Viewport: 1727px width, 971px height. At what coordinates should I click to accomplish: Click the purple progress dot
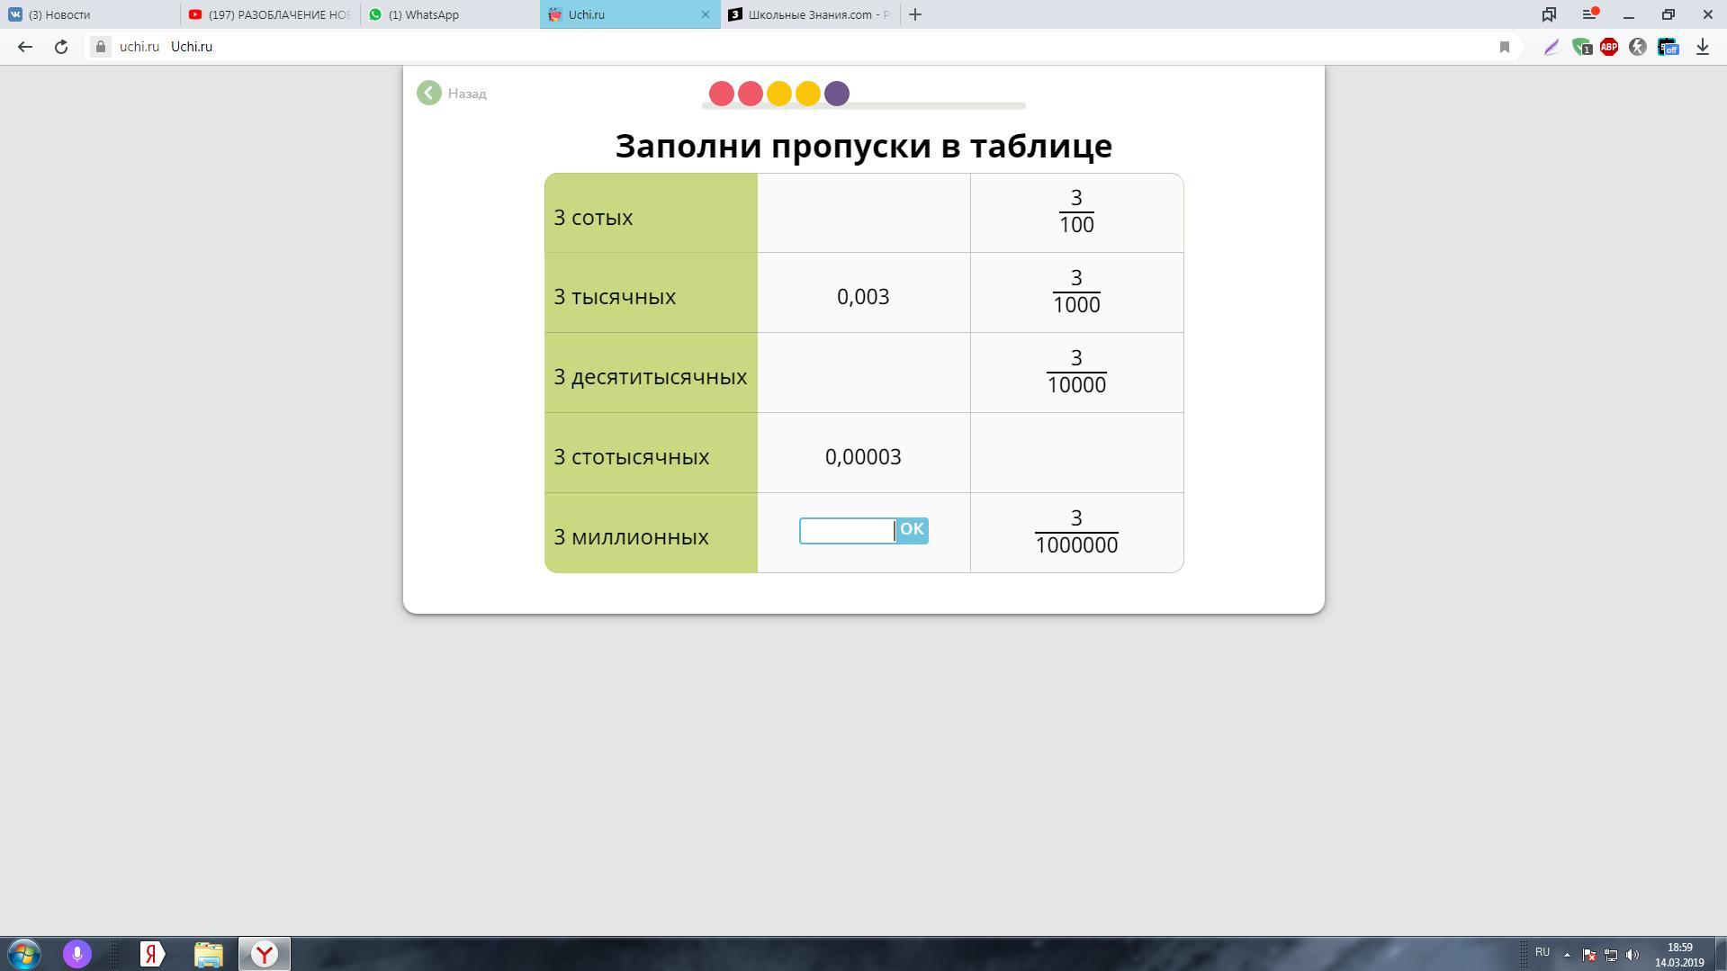[837, 94]
